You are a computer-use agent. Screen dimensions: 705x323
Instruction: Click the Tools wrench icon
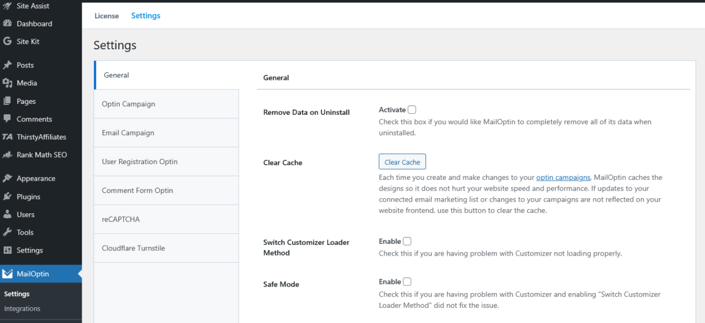[x=8, y=232]
